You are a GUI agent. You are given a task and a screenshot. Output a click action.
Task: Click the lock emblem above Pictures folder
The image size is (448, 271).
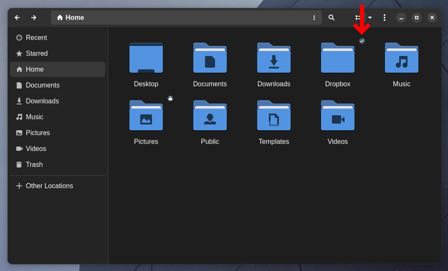tap(170, 99)
